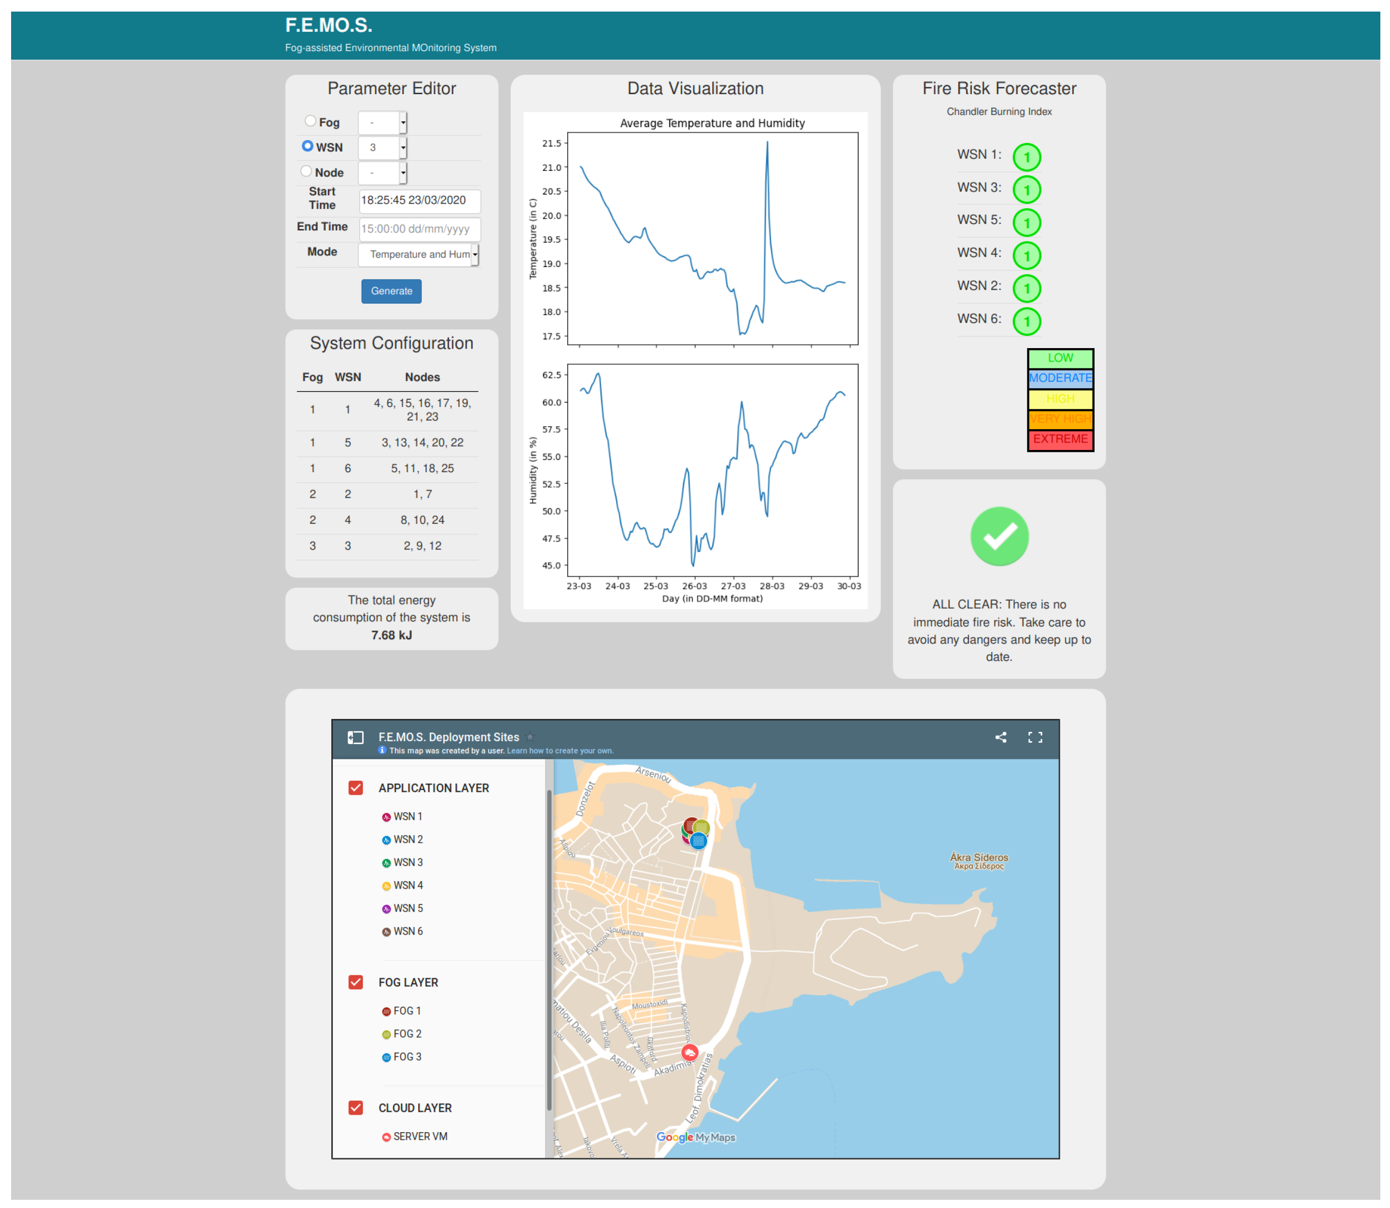Image resolution: width=1390 pixels, height=1208 pixels.
Task: Click WSN 6 fire risk indicator circle
Action: [1026, 322]
